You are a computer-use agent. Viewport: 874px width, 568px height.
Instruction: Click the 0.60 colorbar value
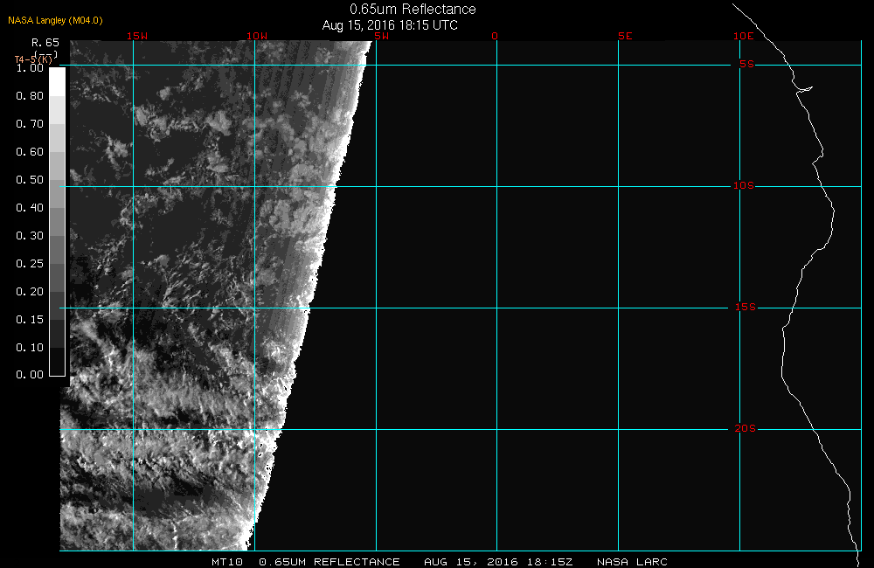pos(30,152)
